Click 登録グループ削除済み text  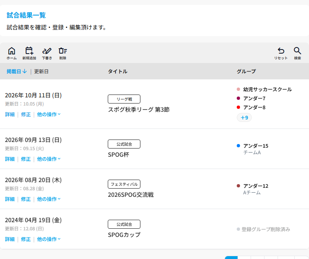266,230
